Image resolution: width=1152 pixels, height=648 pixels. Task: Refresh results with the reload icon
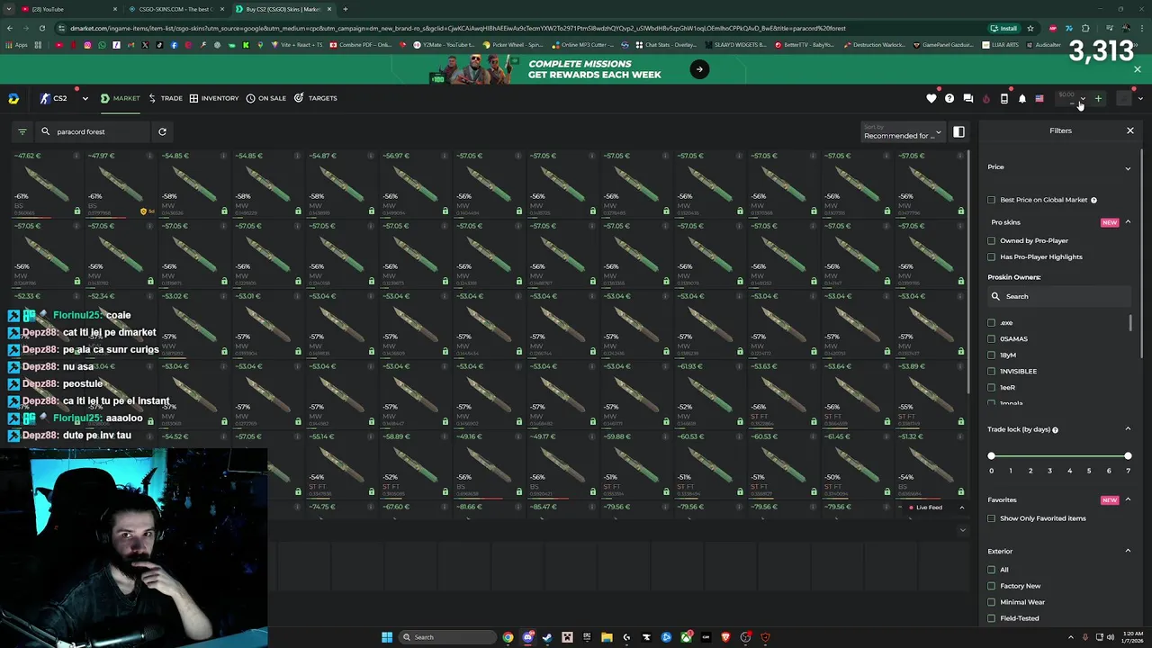coord(162,131)
